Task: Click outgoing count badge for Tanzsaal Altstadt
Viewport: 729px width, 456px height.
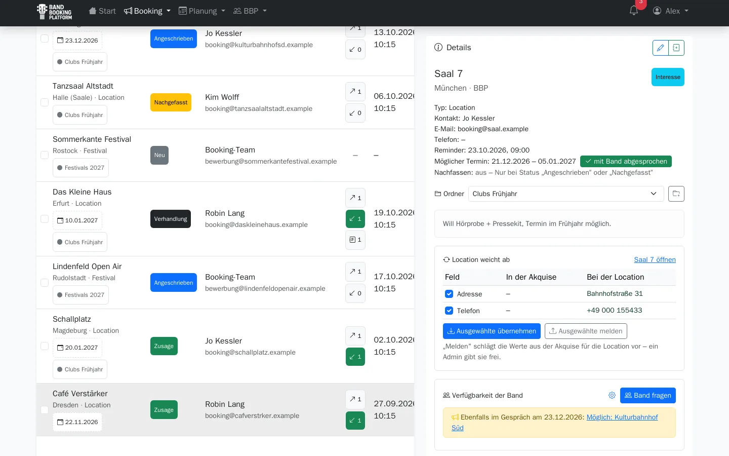Action: coord(355,92)
